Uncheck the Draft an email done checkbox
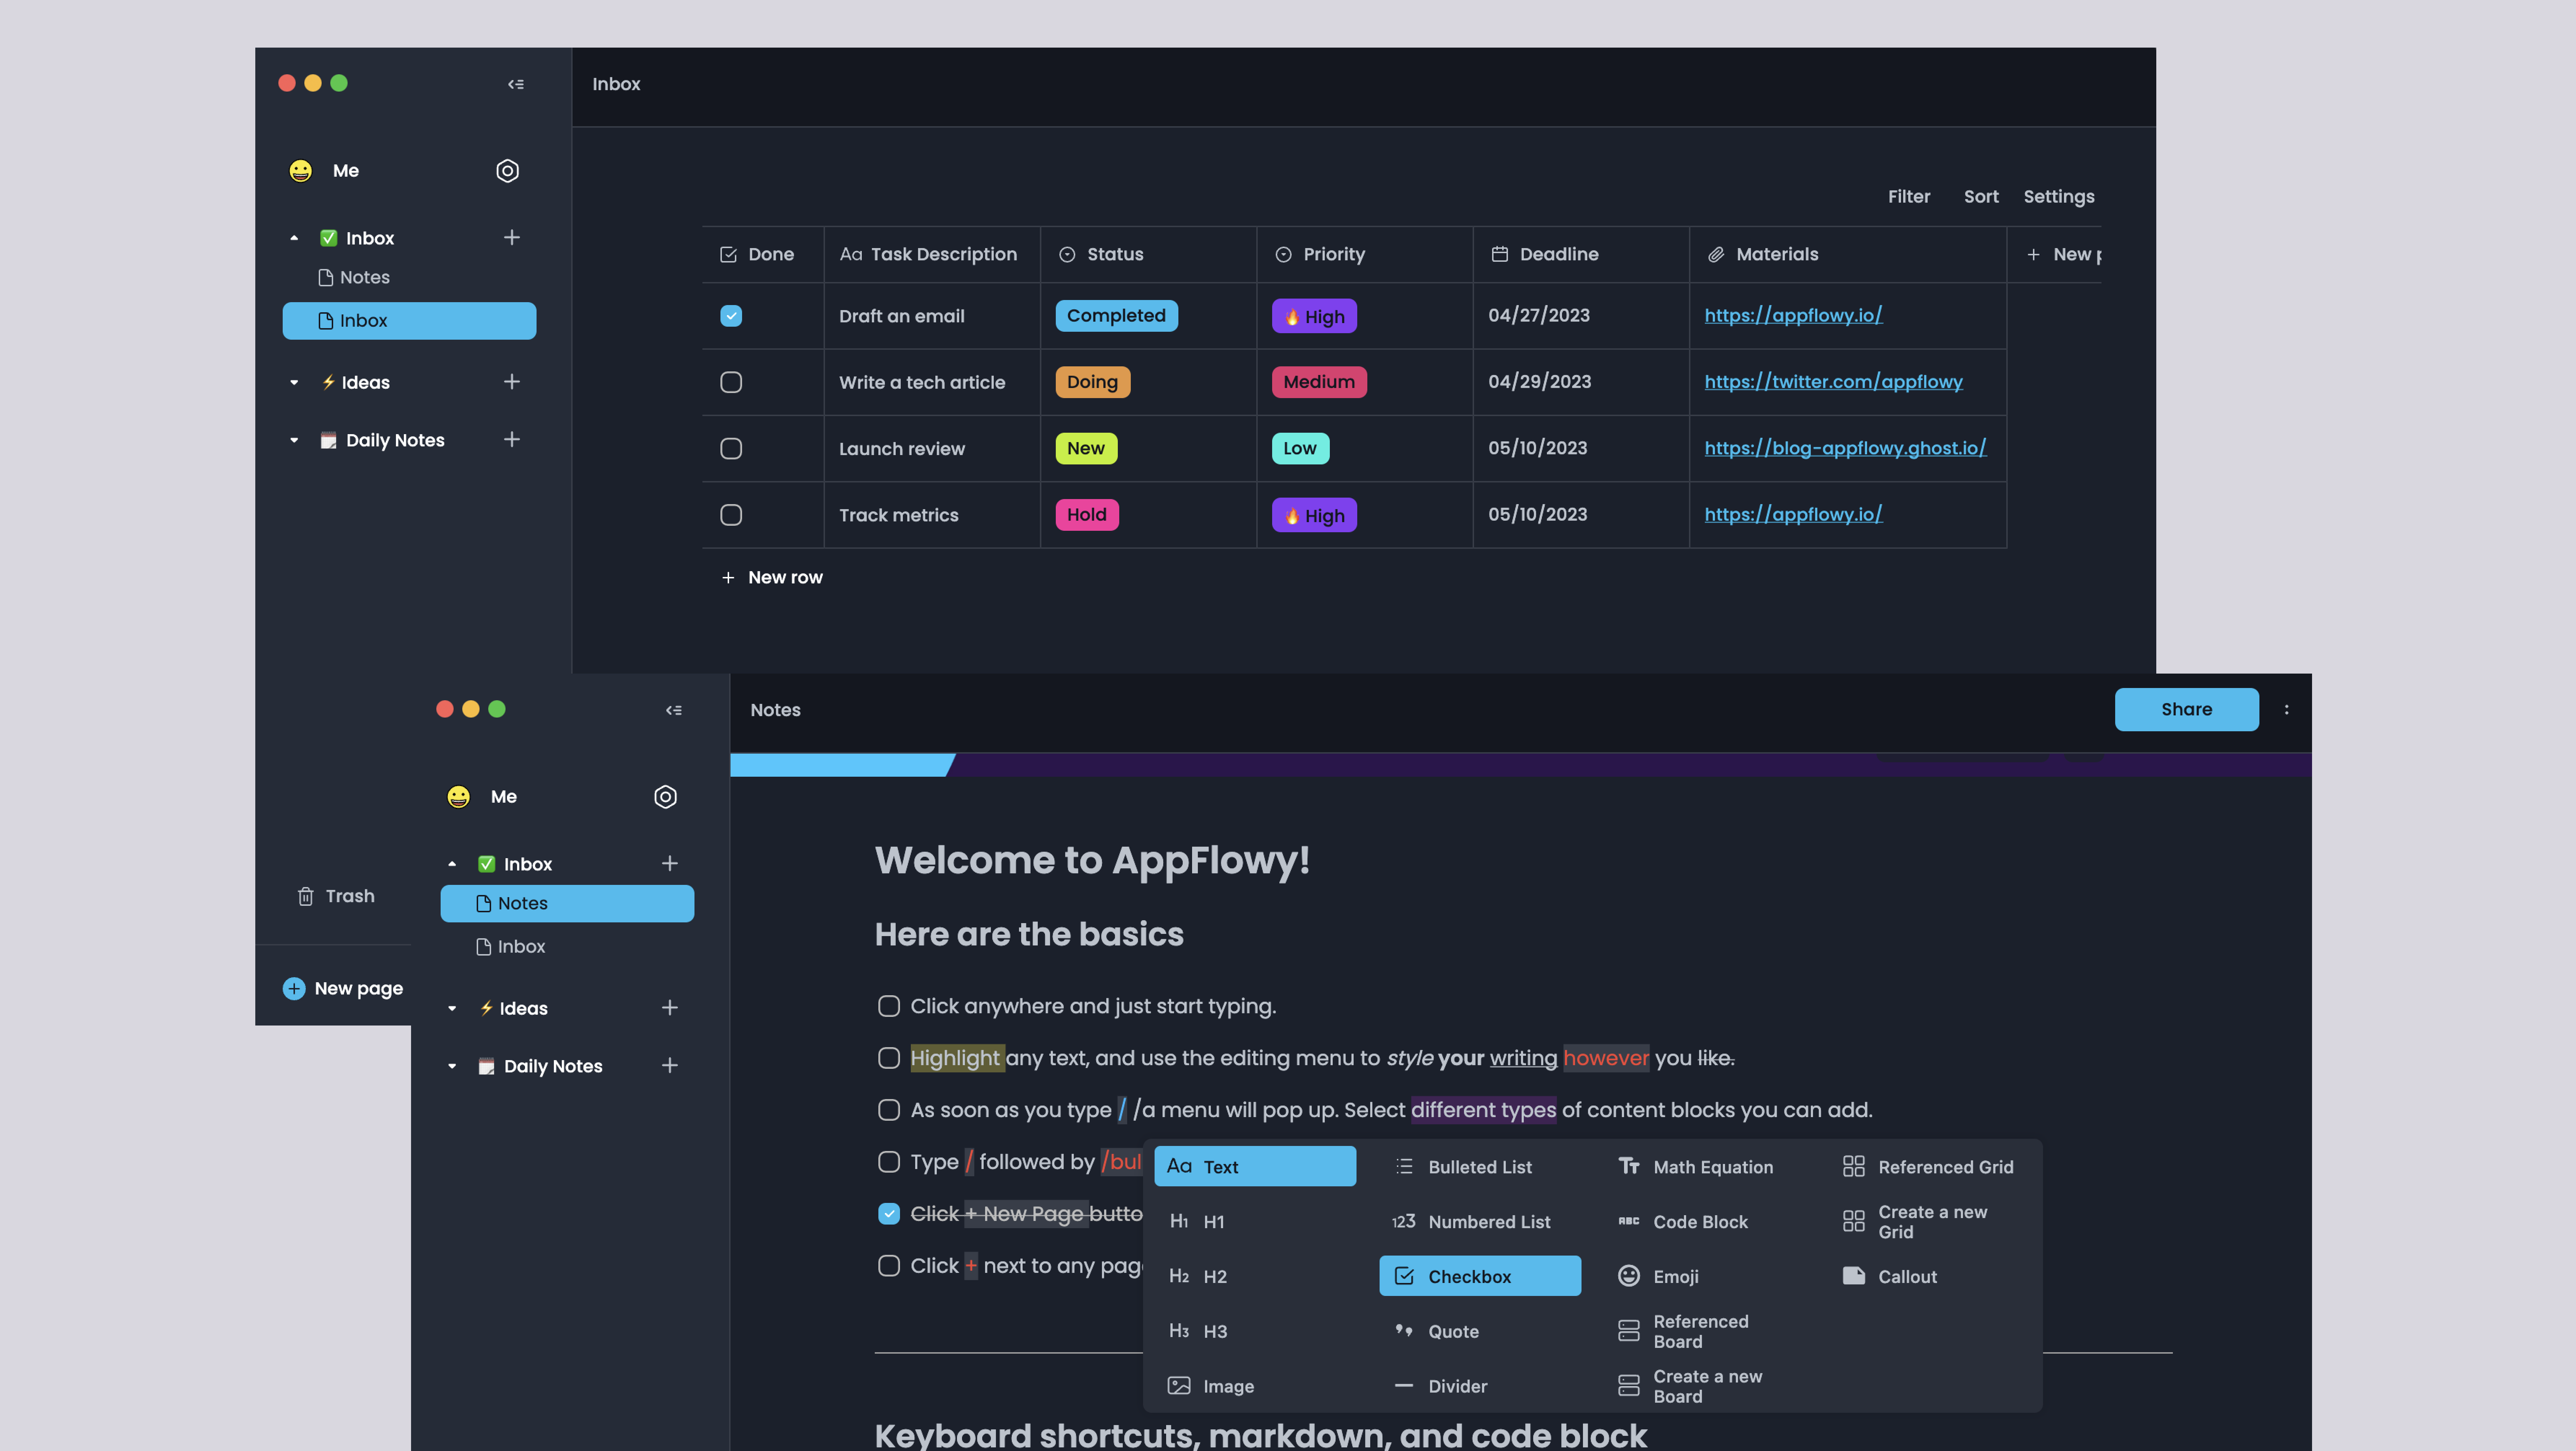The image size is (2576, 1451). (731, 315)
